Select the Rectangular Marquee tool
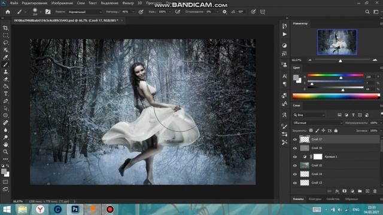 click(5, 35)
